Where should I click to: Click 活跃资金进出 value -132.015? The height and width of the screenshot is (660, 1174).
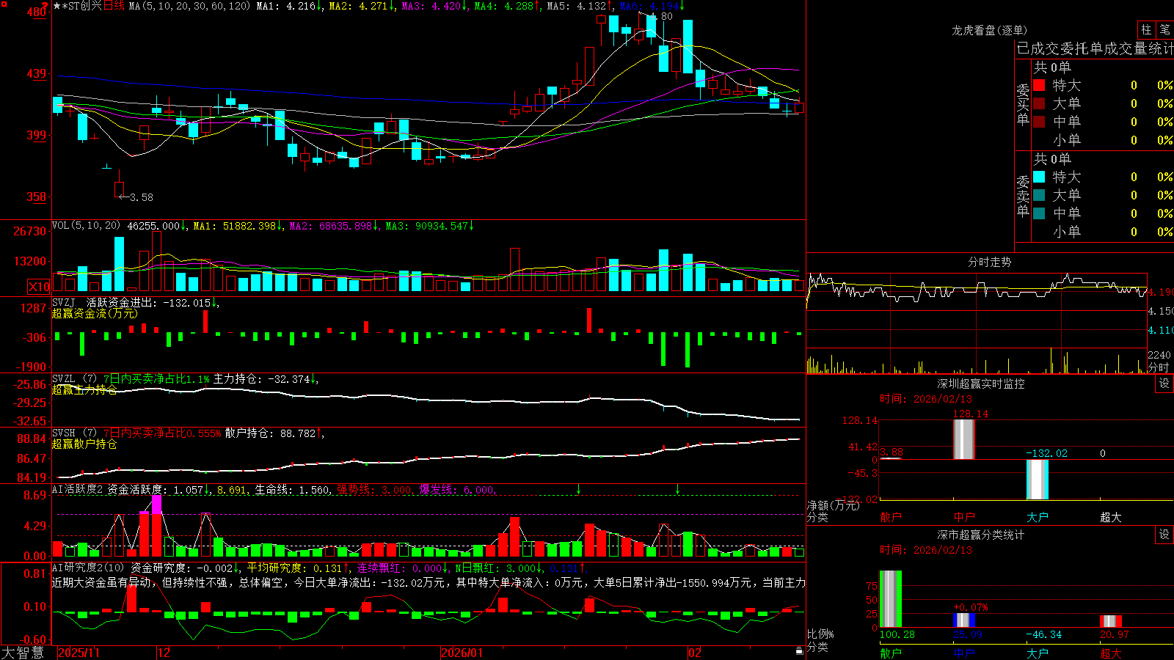(186, 302)
